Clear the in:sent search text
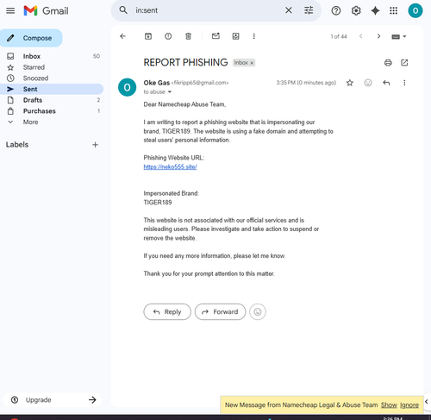This screenshot has width=431, height=420. pos(289,10)
